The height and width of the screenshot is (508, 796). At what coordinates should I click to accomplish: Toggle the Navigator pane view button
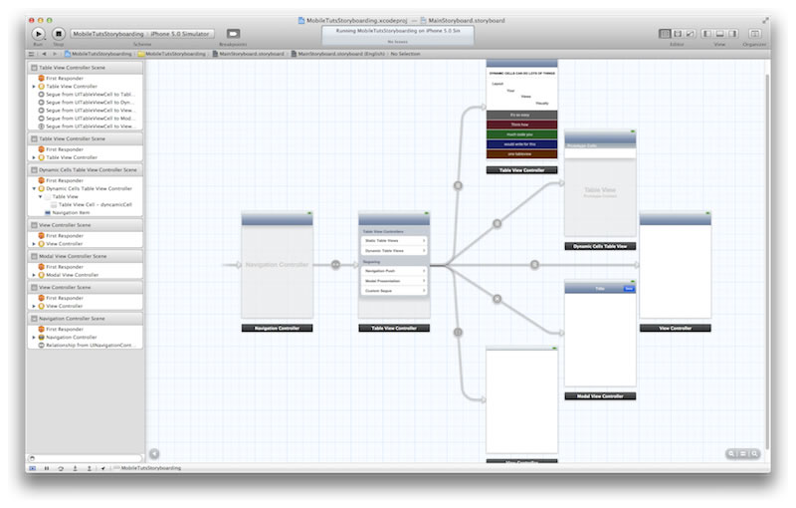click(x=708, y=34)
